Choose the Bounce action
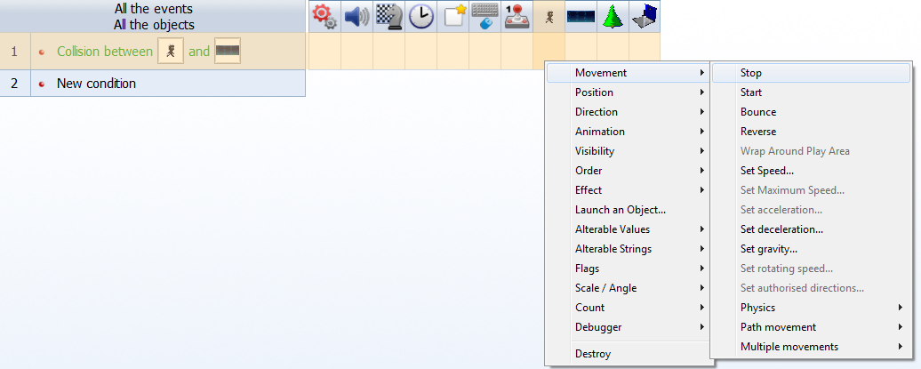This screenshot has width=921, height=369. click(811, 112)
